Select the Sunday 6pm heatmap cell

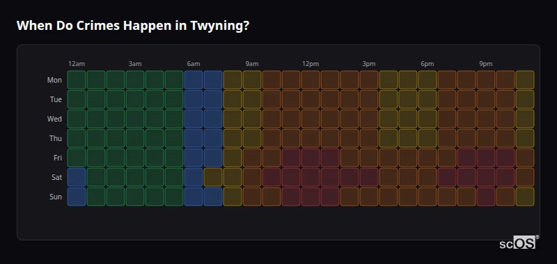tap(427, 197)
